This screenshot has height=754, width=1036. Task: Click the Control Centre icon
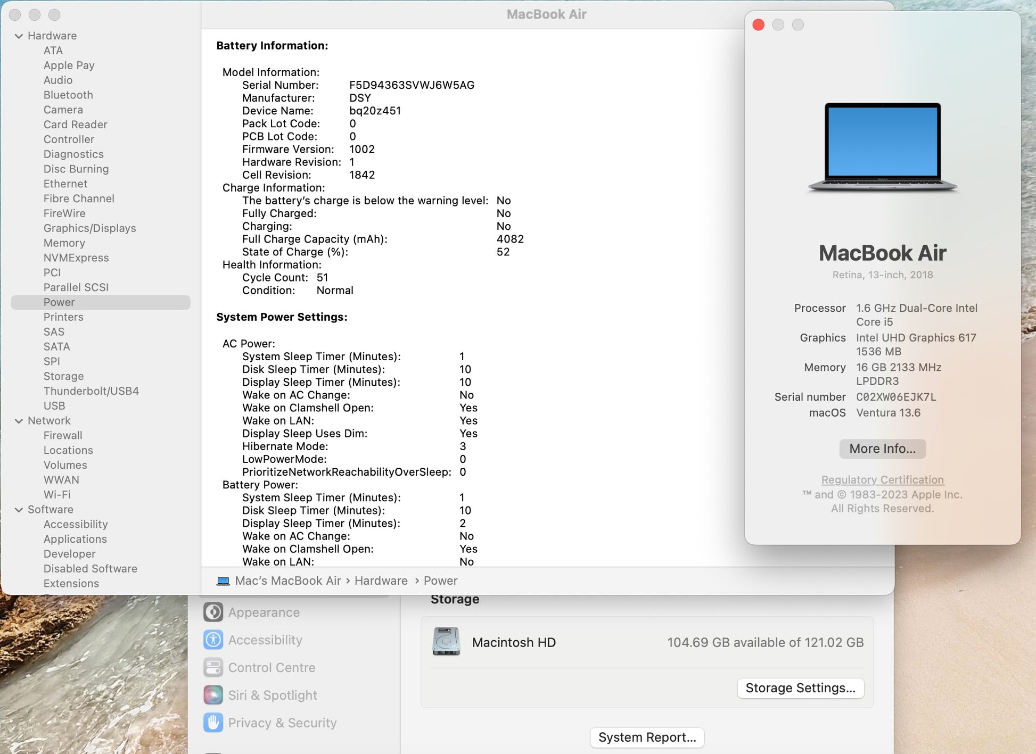point(213,668)
